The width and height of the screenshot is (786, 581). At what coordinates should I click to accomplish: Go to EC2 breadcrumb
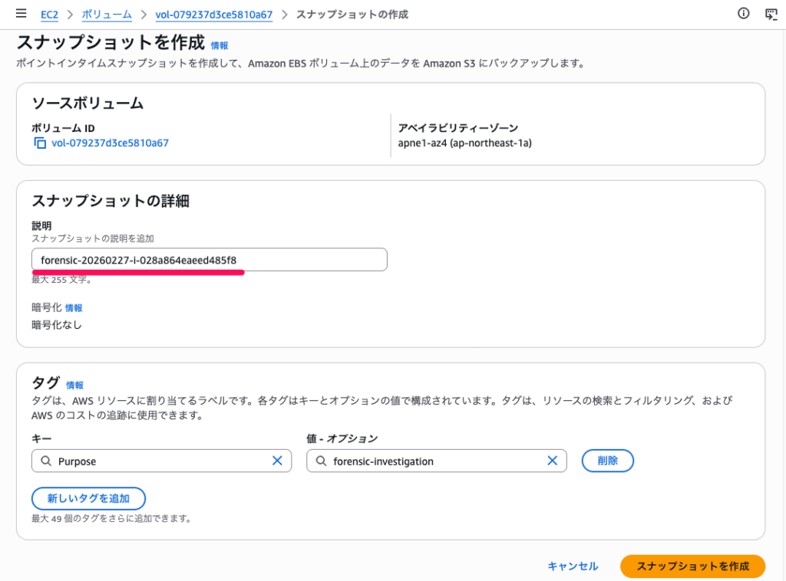coord(49,15)
